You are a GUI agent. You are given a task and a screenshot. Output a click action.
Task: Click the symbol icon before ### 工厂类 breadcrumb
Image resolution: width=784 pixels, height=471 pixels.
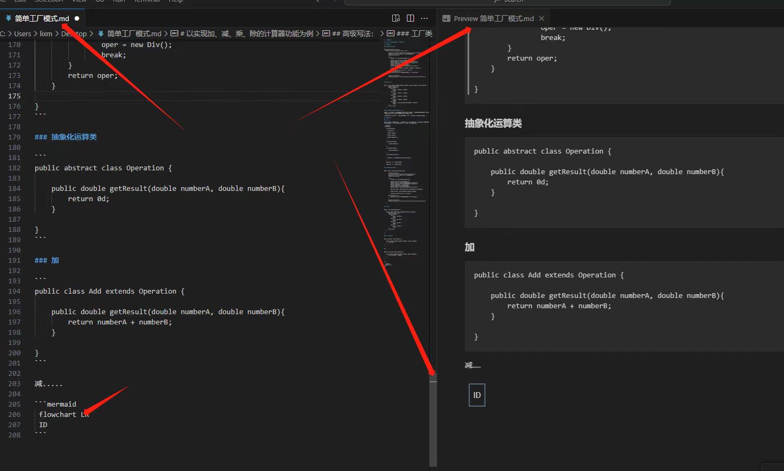coord(391,34)
